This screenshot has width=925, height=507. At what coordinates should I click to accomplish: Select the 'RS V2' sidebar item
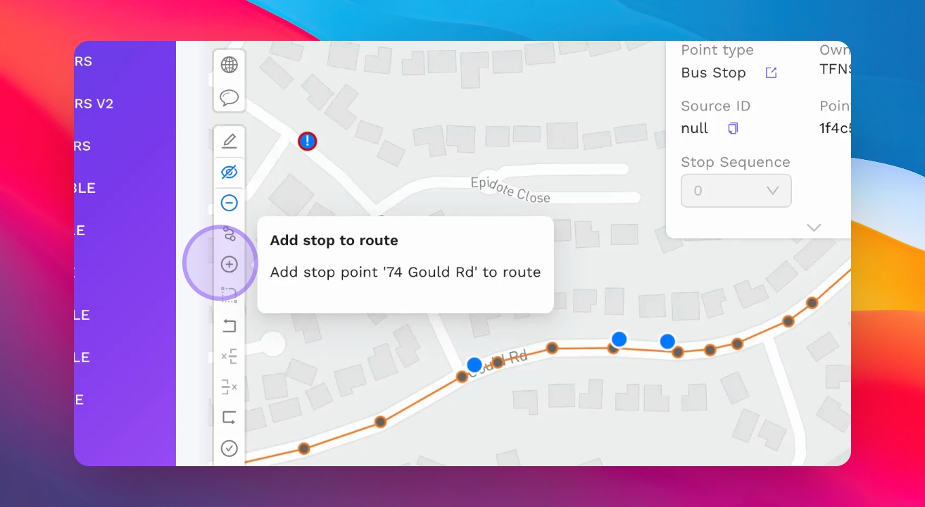point(94,104)
